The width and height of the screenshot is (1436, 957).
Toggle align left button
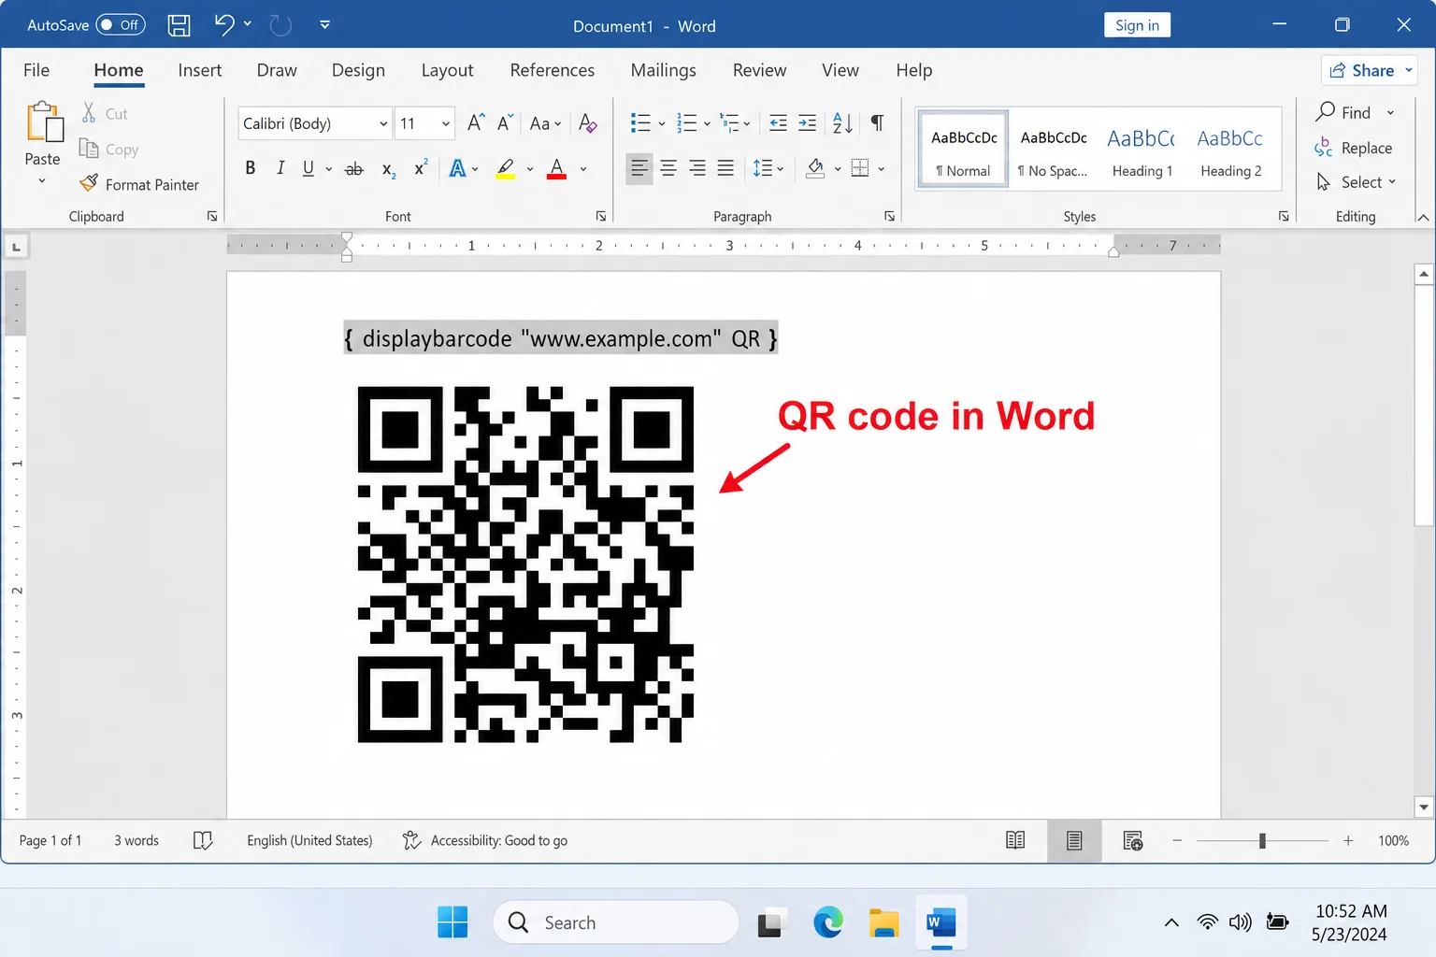(x=639, y=168)
